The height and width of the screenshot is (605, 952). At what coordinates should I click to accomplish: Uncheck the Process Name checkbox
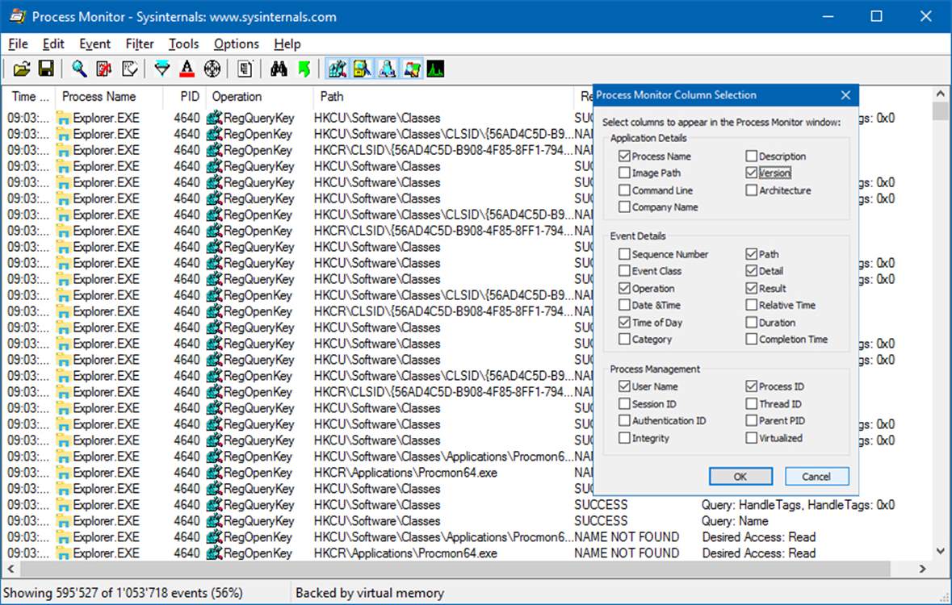[624, 156]
